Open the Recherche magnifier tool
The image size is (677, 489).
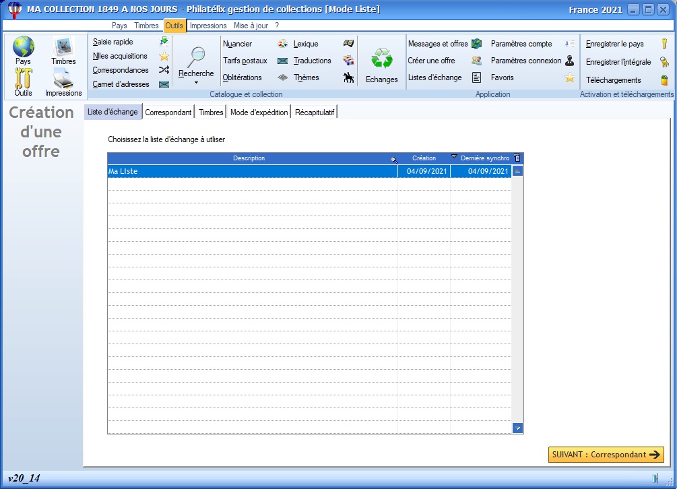[x=196, y=57]
